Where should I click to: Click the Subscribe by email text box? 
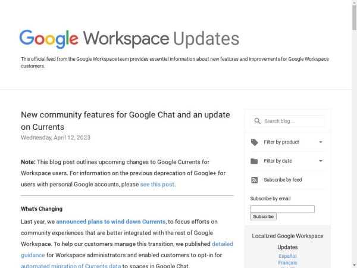click(282, 209)
